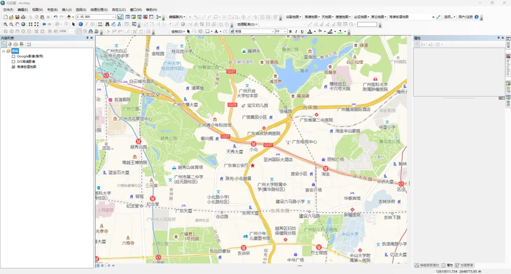Open the 绘制(D) menu button
This screenshot has height=274, width=511.
pyautogui.click(x=177, y=32)
